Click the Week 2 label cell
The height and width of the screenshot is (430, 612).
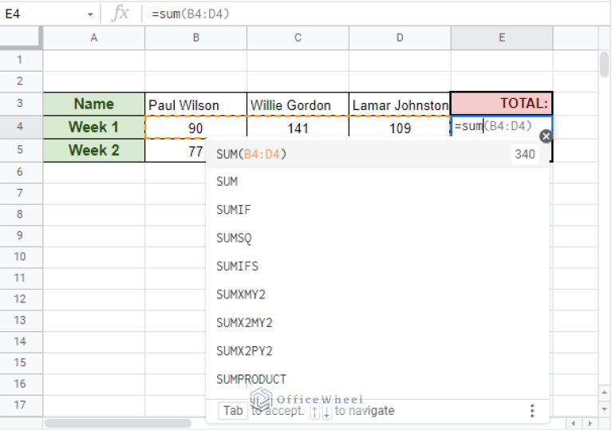[93, 150]
